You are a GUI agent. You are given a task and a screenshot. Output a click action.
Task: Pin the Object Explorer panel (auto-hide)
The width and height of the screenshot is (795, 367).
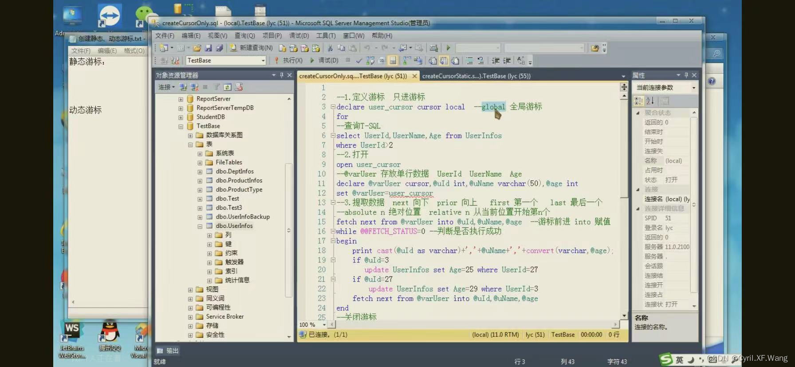point(281,75)
